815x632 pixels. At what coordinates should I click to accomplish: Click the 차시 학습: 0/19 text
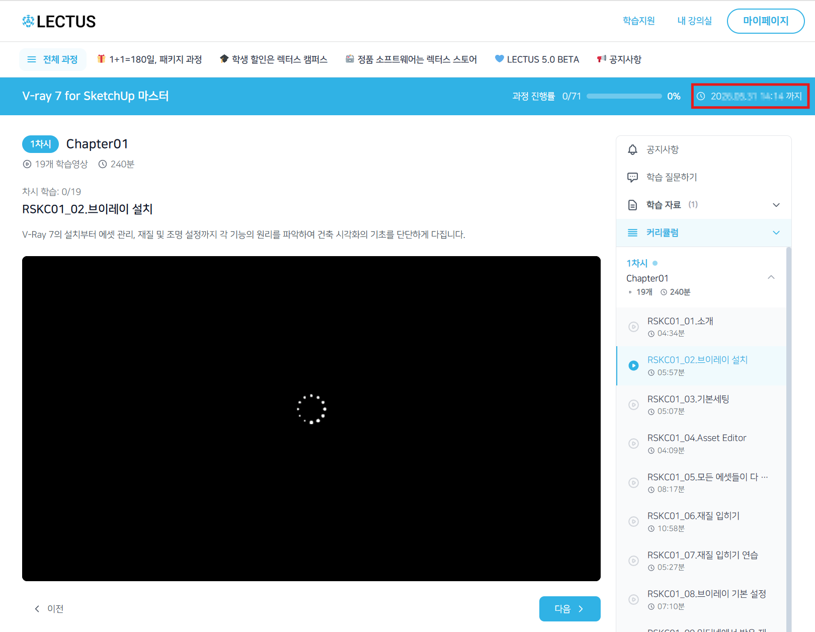[x=51, y=192]
